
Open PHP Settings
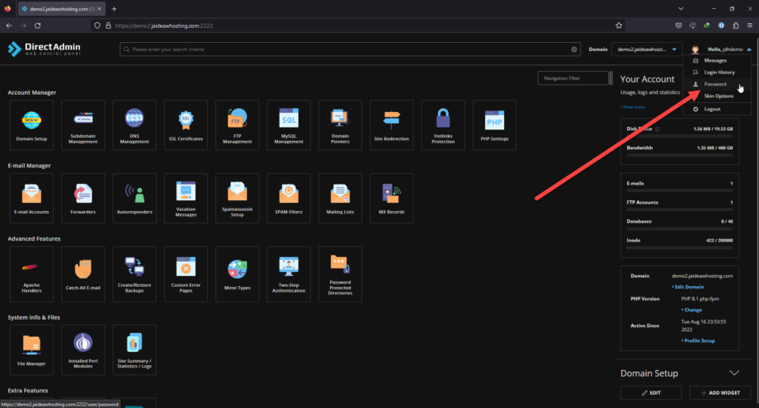[494, 124]
